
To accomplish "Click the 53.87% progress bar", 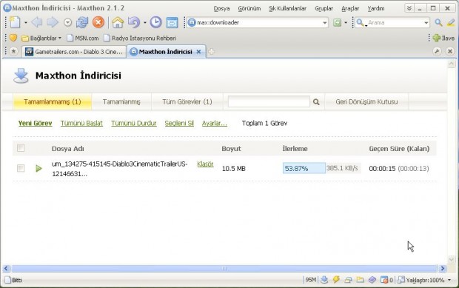I will pyautogui.click(x=304, y=168).
